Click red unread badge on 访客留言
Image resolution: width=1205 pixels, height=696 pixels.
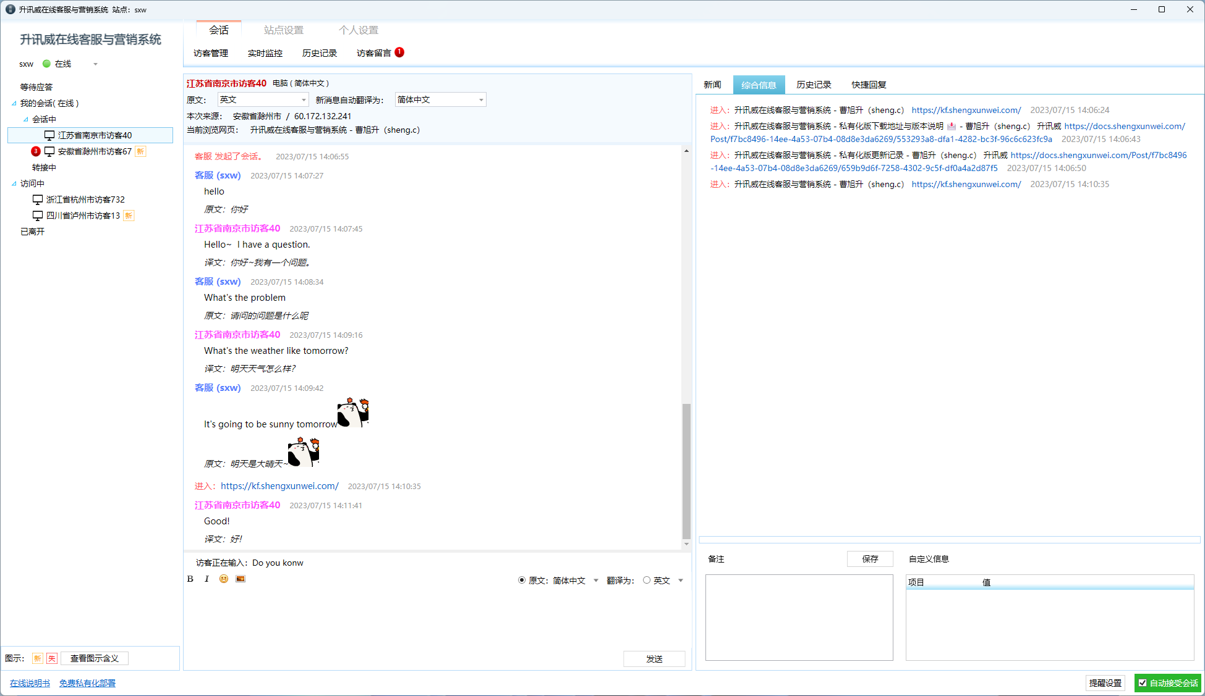pyautogui.click(x=399, y=52)
